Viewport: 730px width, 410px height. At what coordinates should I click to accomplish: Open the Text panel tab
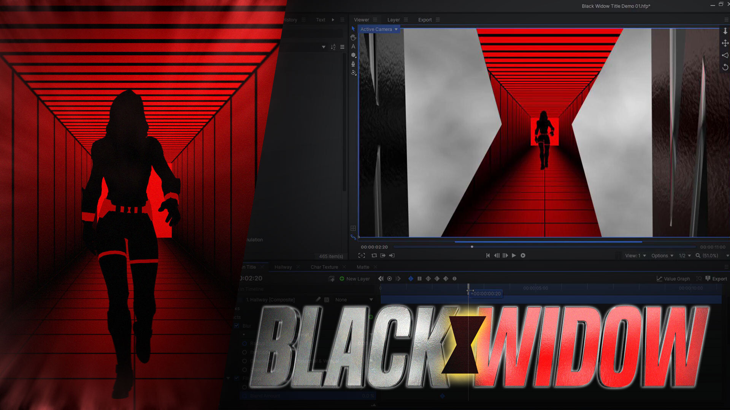click(321, 20)
